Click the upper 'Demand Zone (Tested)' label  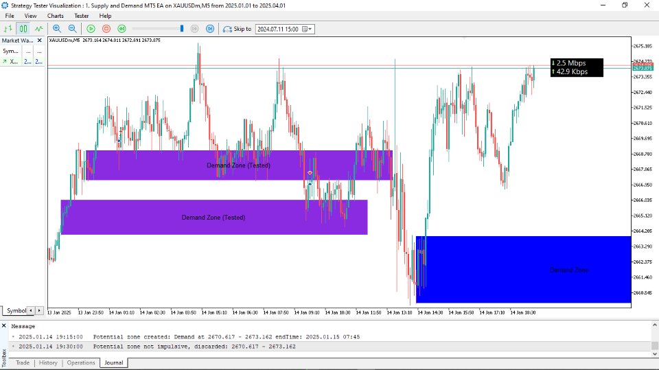pyautogui.click(x=238, y=165)
